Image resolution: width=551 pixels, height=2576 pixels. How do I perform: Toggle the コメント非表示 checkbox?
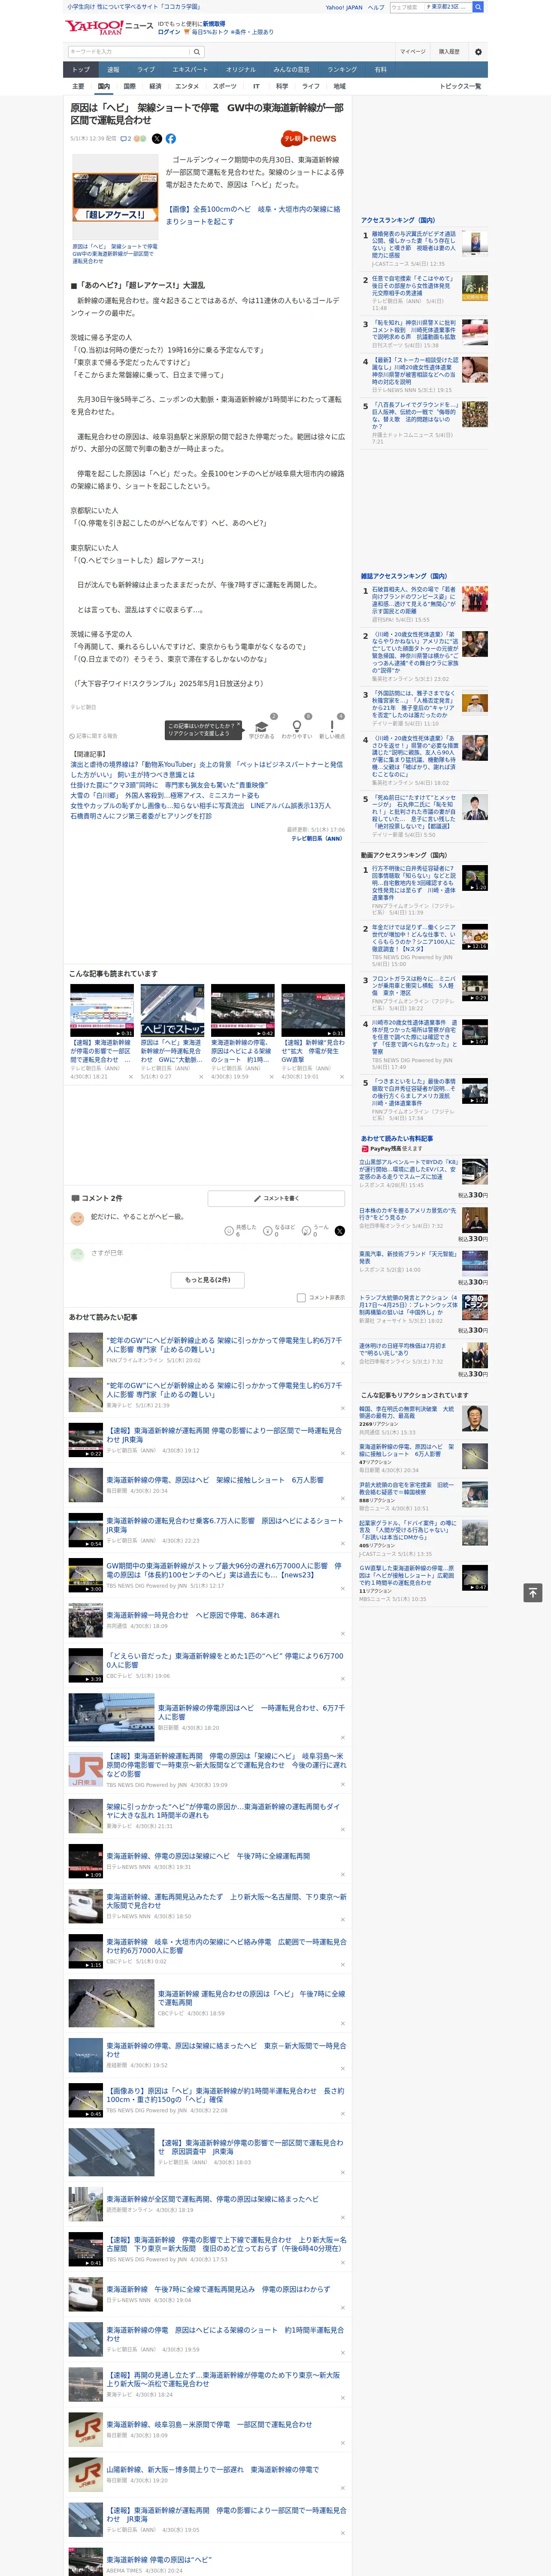pyautogui.click(x=301, y=1298)
